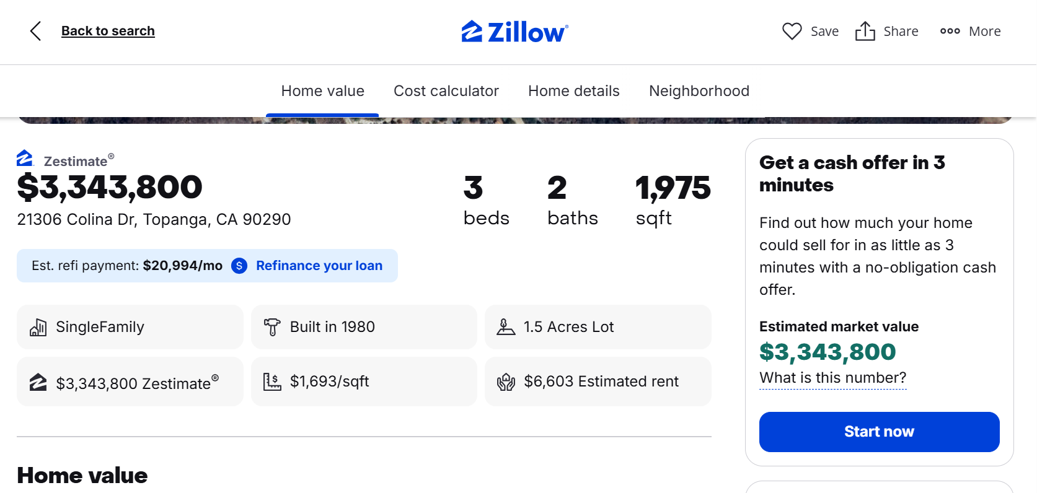
Task: Click the back arrow chevron icon
Action: (x=36, y=31)
